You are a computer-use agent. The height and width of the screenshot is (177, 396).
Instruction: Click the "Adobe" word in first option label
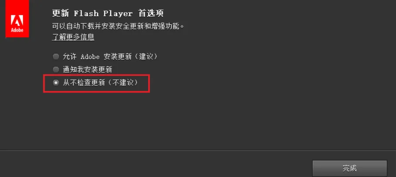point(90,57)
